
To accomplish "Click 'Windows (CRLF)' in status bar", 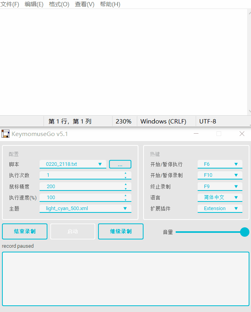I will [x=163, y=121].
